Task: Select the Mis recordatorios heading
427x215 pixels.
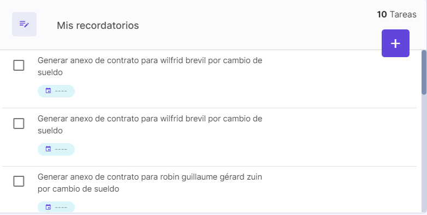Action: coord(98,26)
